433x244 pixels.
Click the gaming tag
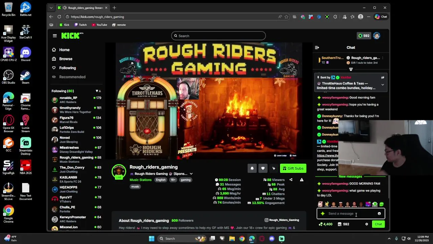click(186, 180)
